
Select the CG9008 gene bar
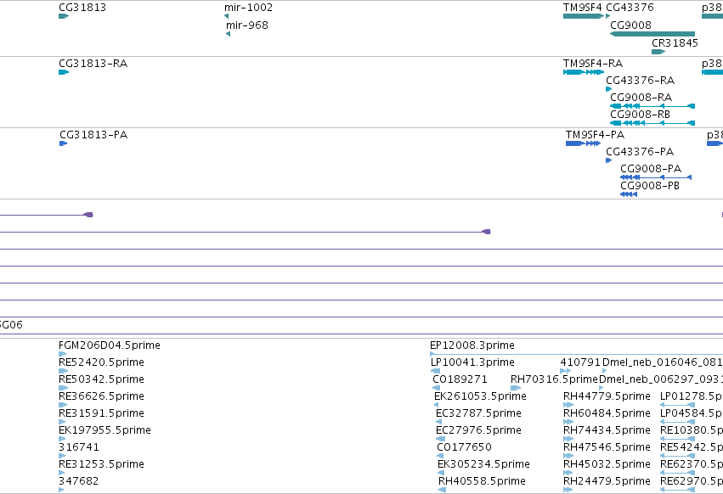coord(652,34)
